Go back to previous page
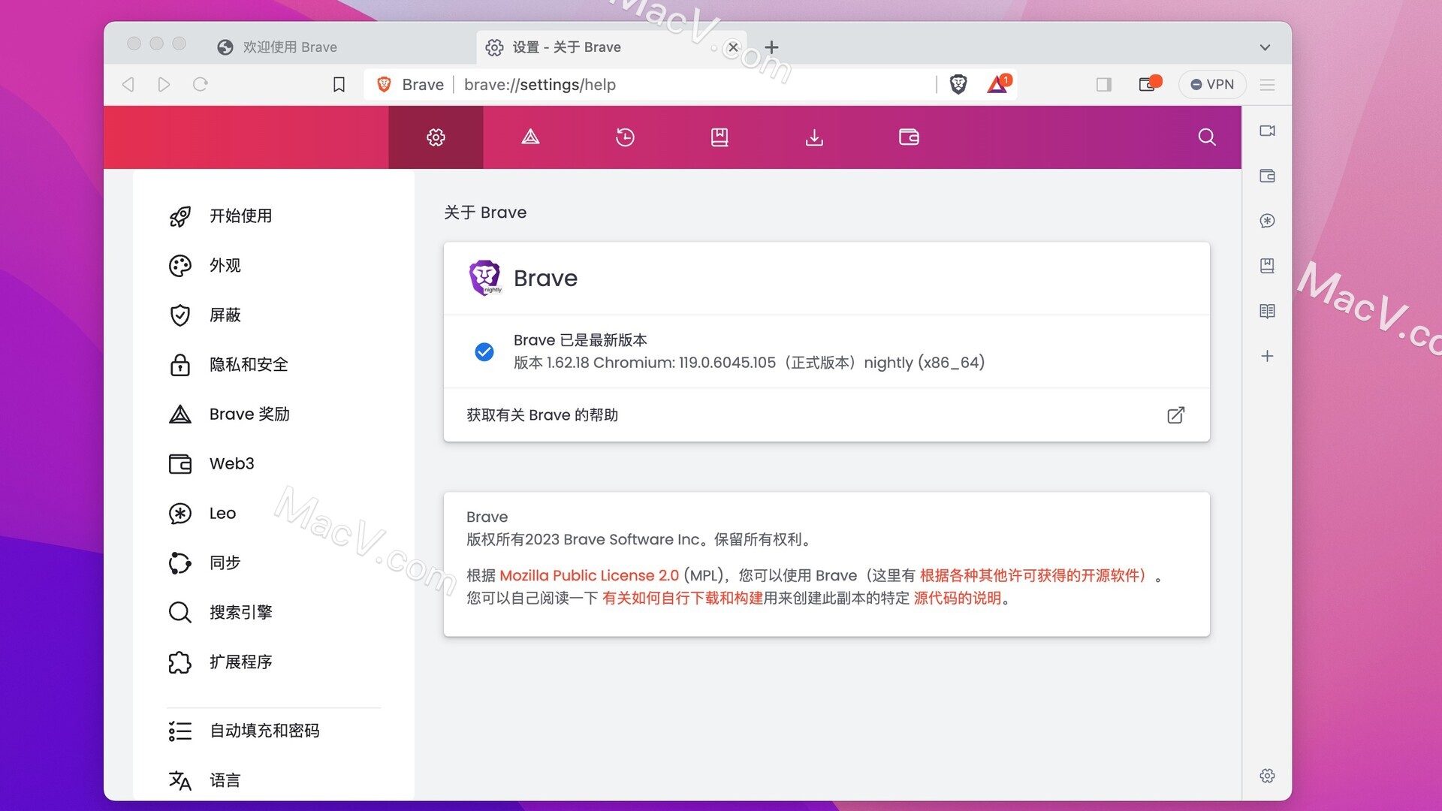The image size is (1442, 811). point(128,85)
